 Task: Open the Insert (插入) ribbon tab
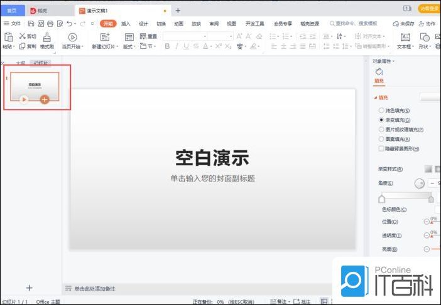(x=126, y=23)
